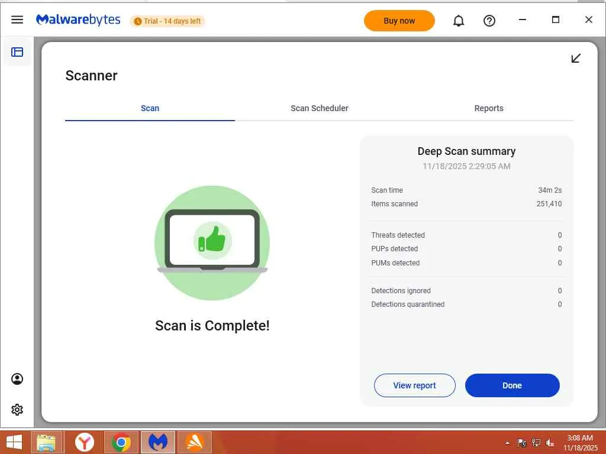Click the Done button

coord(512,385)
